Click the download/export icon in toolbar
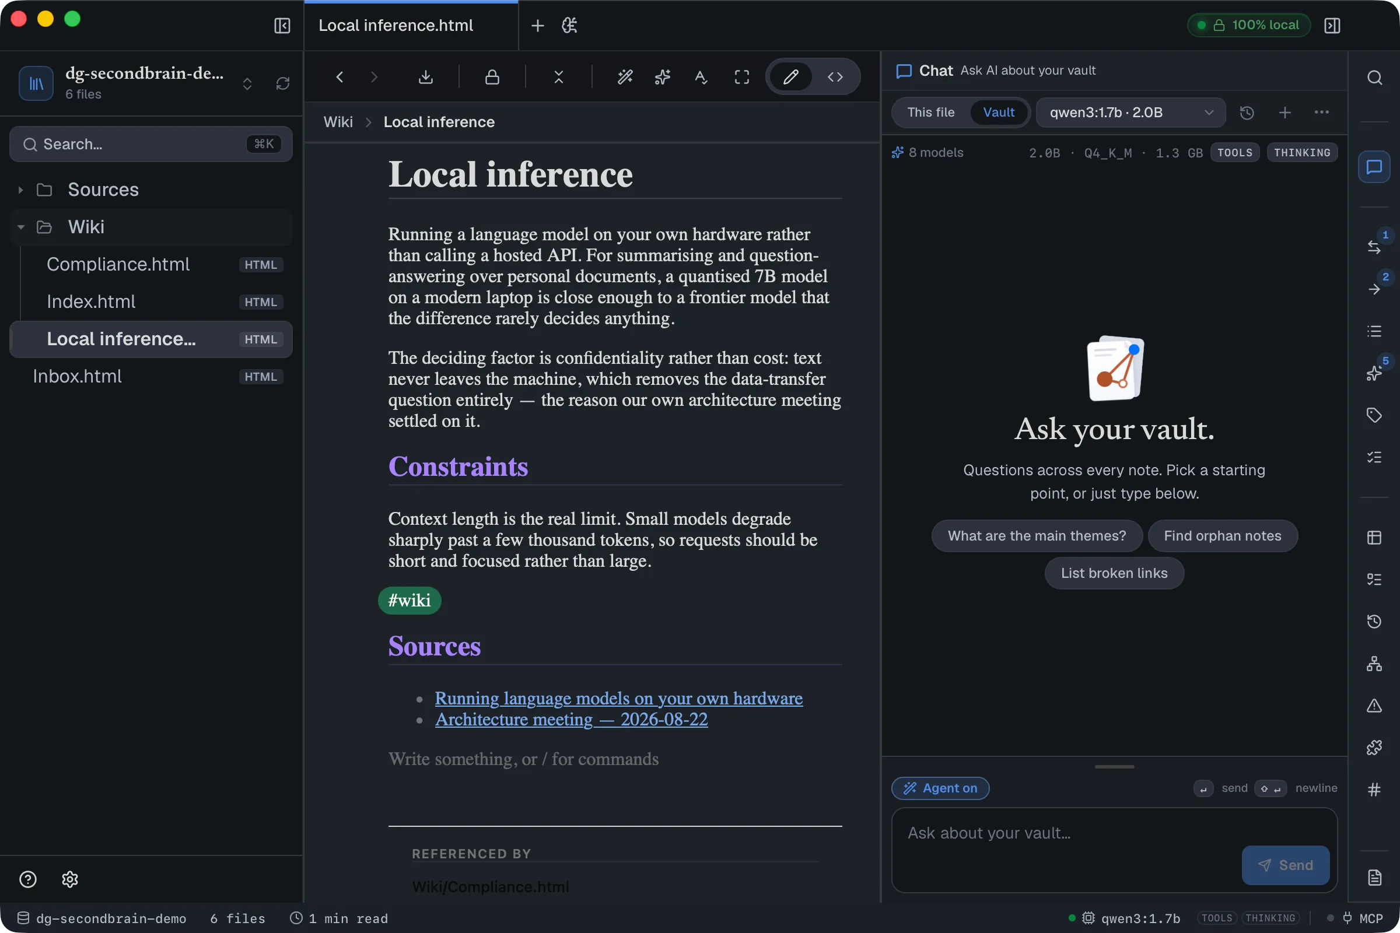Screen dimensions: 1400x933 coord(426,77)
